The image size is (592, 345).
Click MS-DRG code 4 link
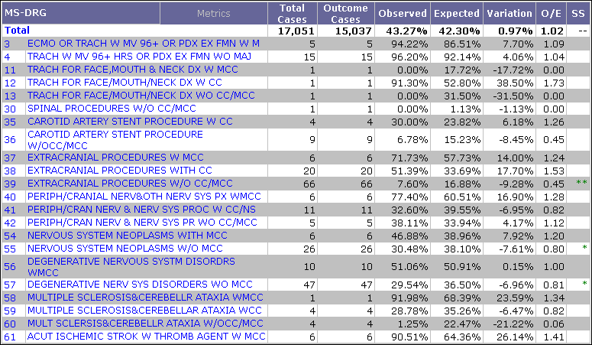click(7, 57)
